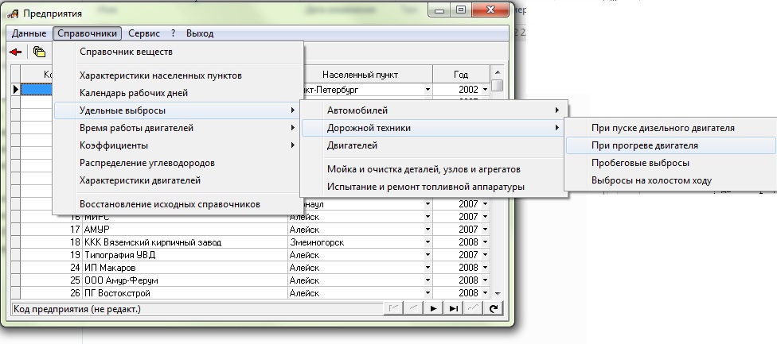Screen dimensions: 777x344
Task: Click the previous record navigator button
Action: point(413,308)
